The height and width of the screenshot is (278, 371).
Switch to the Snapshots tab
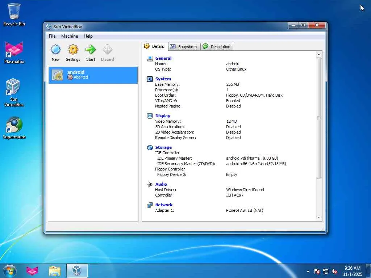click(184, 46)
